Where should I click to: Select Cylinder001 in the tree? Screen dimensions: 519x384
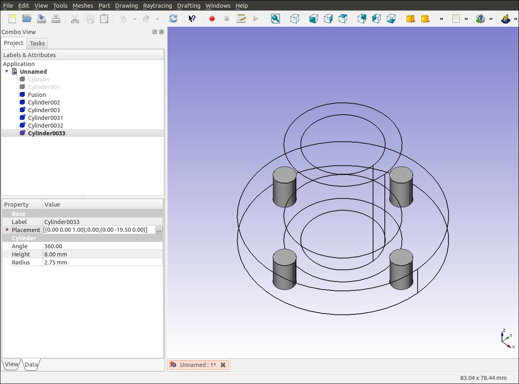pos(44,87)
